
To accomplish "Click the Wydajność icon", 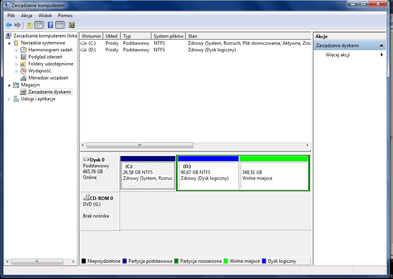I will pos(23,71).
